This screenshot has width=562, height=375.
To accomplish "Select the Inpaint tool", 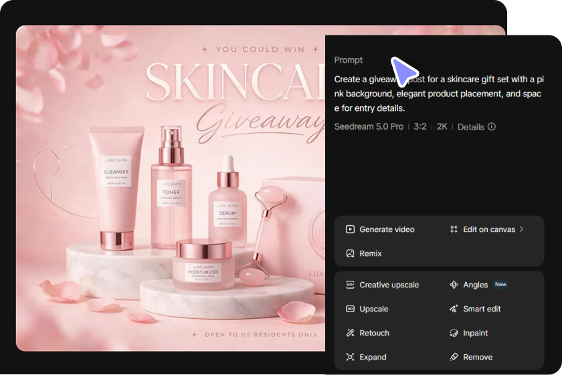I will point(475,333).
